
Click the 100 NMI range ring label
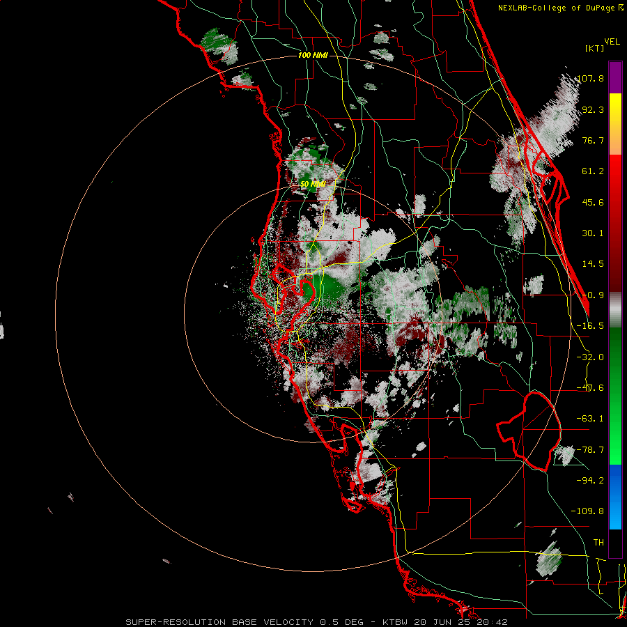click(313, 55)
